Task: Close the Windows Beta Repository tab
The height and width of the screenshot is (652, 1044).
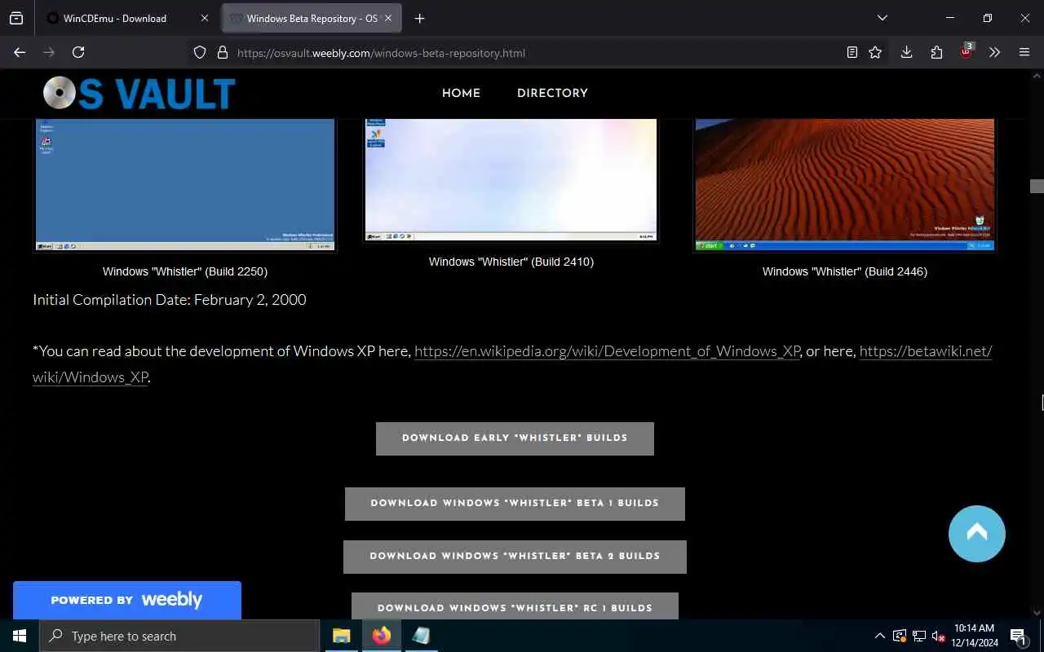Action: coord(387,18)
